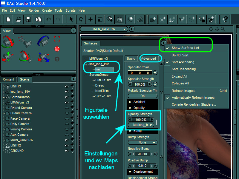This screenshot has height=179, width=239.
Task: Create a new camera with the camera-plus icon
Action: 153,19
